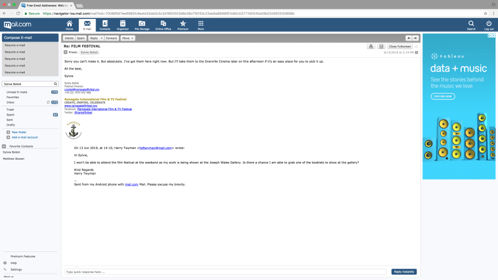The image size is (498, 280).
Task: Open the www.ramsgateiftvfest.org link
Action: click(81, 106)
